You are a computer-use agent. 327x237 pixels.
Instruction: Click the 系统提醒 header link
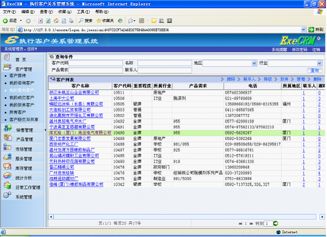pyautogui.click(x=279, y=49)
